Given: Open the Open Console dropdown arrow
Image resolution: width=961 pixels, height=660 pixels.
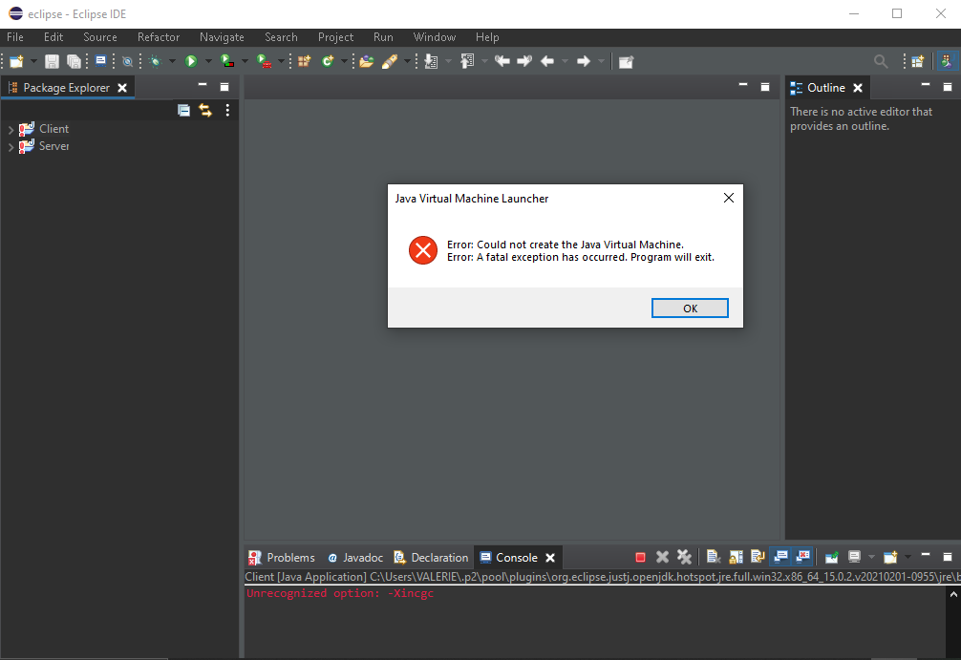Looking at the screenshot, I should pos(908,557).
